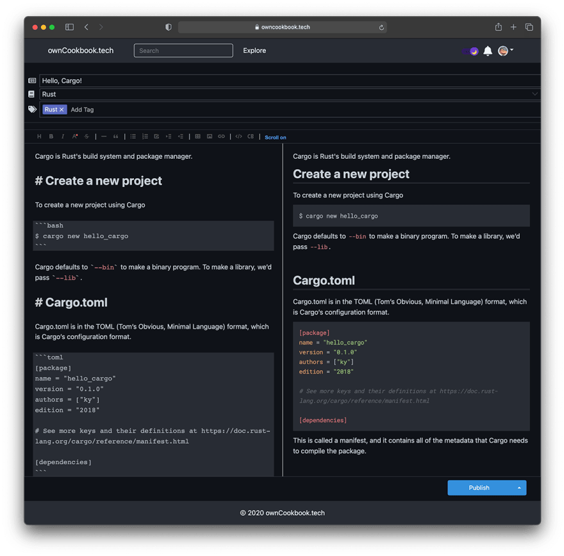
Task: Open the user avatar menu
Action: pyautogui.click(x=506, y=51)
